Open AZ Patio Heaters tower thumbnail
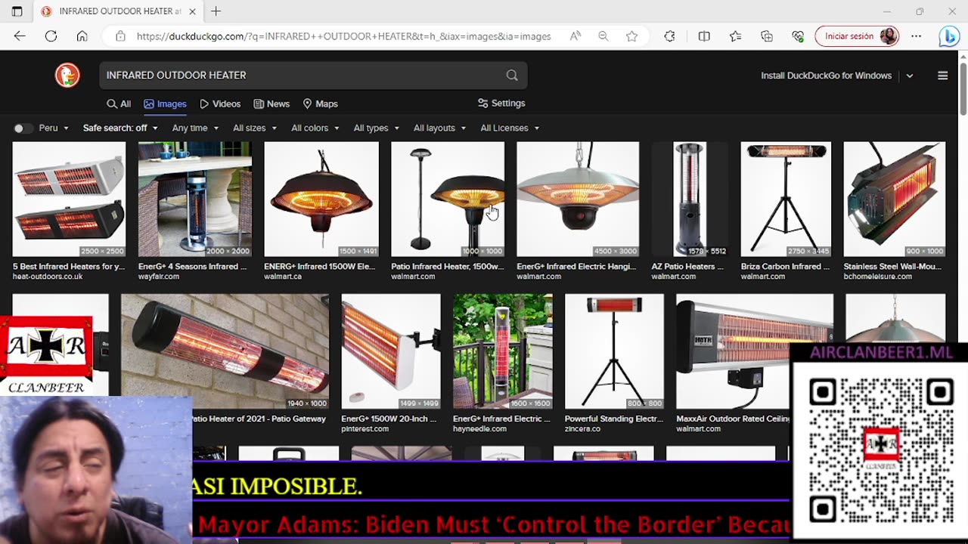The height and width of the screenshot is (544, 968). pyautogui.click(x=690, y=199)
